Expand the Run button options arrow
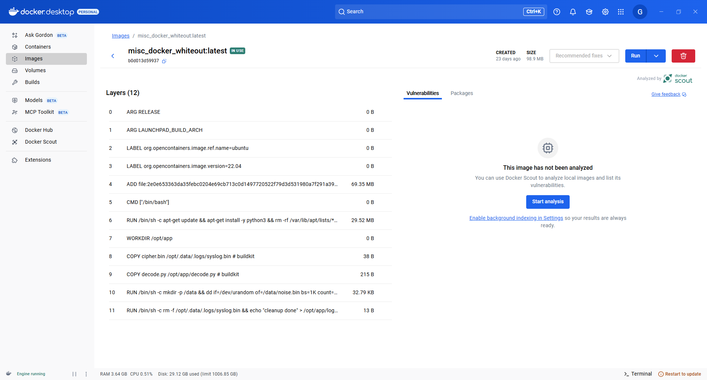The height and width of the screenshot is (380, 707). [x=656, y=56]
